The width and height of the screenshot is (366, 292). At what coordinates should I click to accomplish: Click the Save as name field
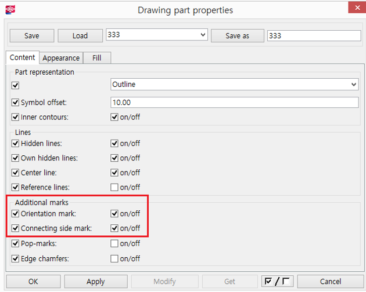[x=314, y=35]
